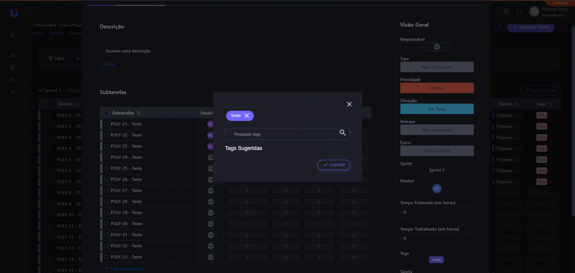Toggle the light/dark theme sun icon
Screen dimensions: 575x273
pos(506,11)
